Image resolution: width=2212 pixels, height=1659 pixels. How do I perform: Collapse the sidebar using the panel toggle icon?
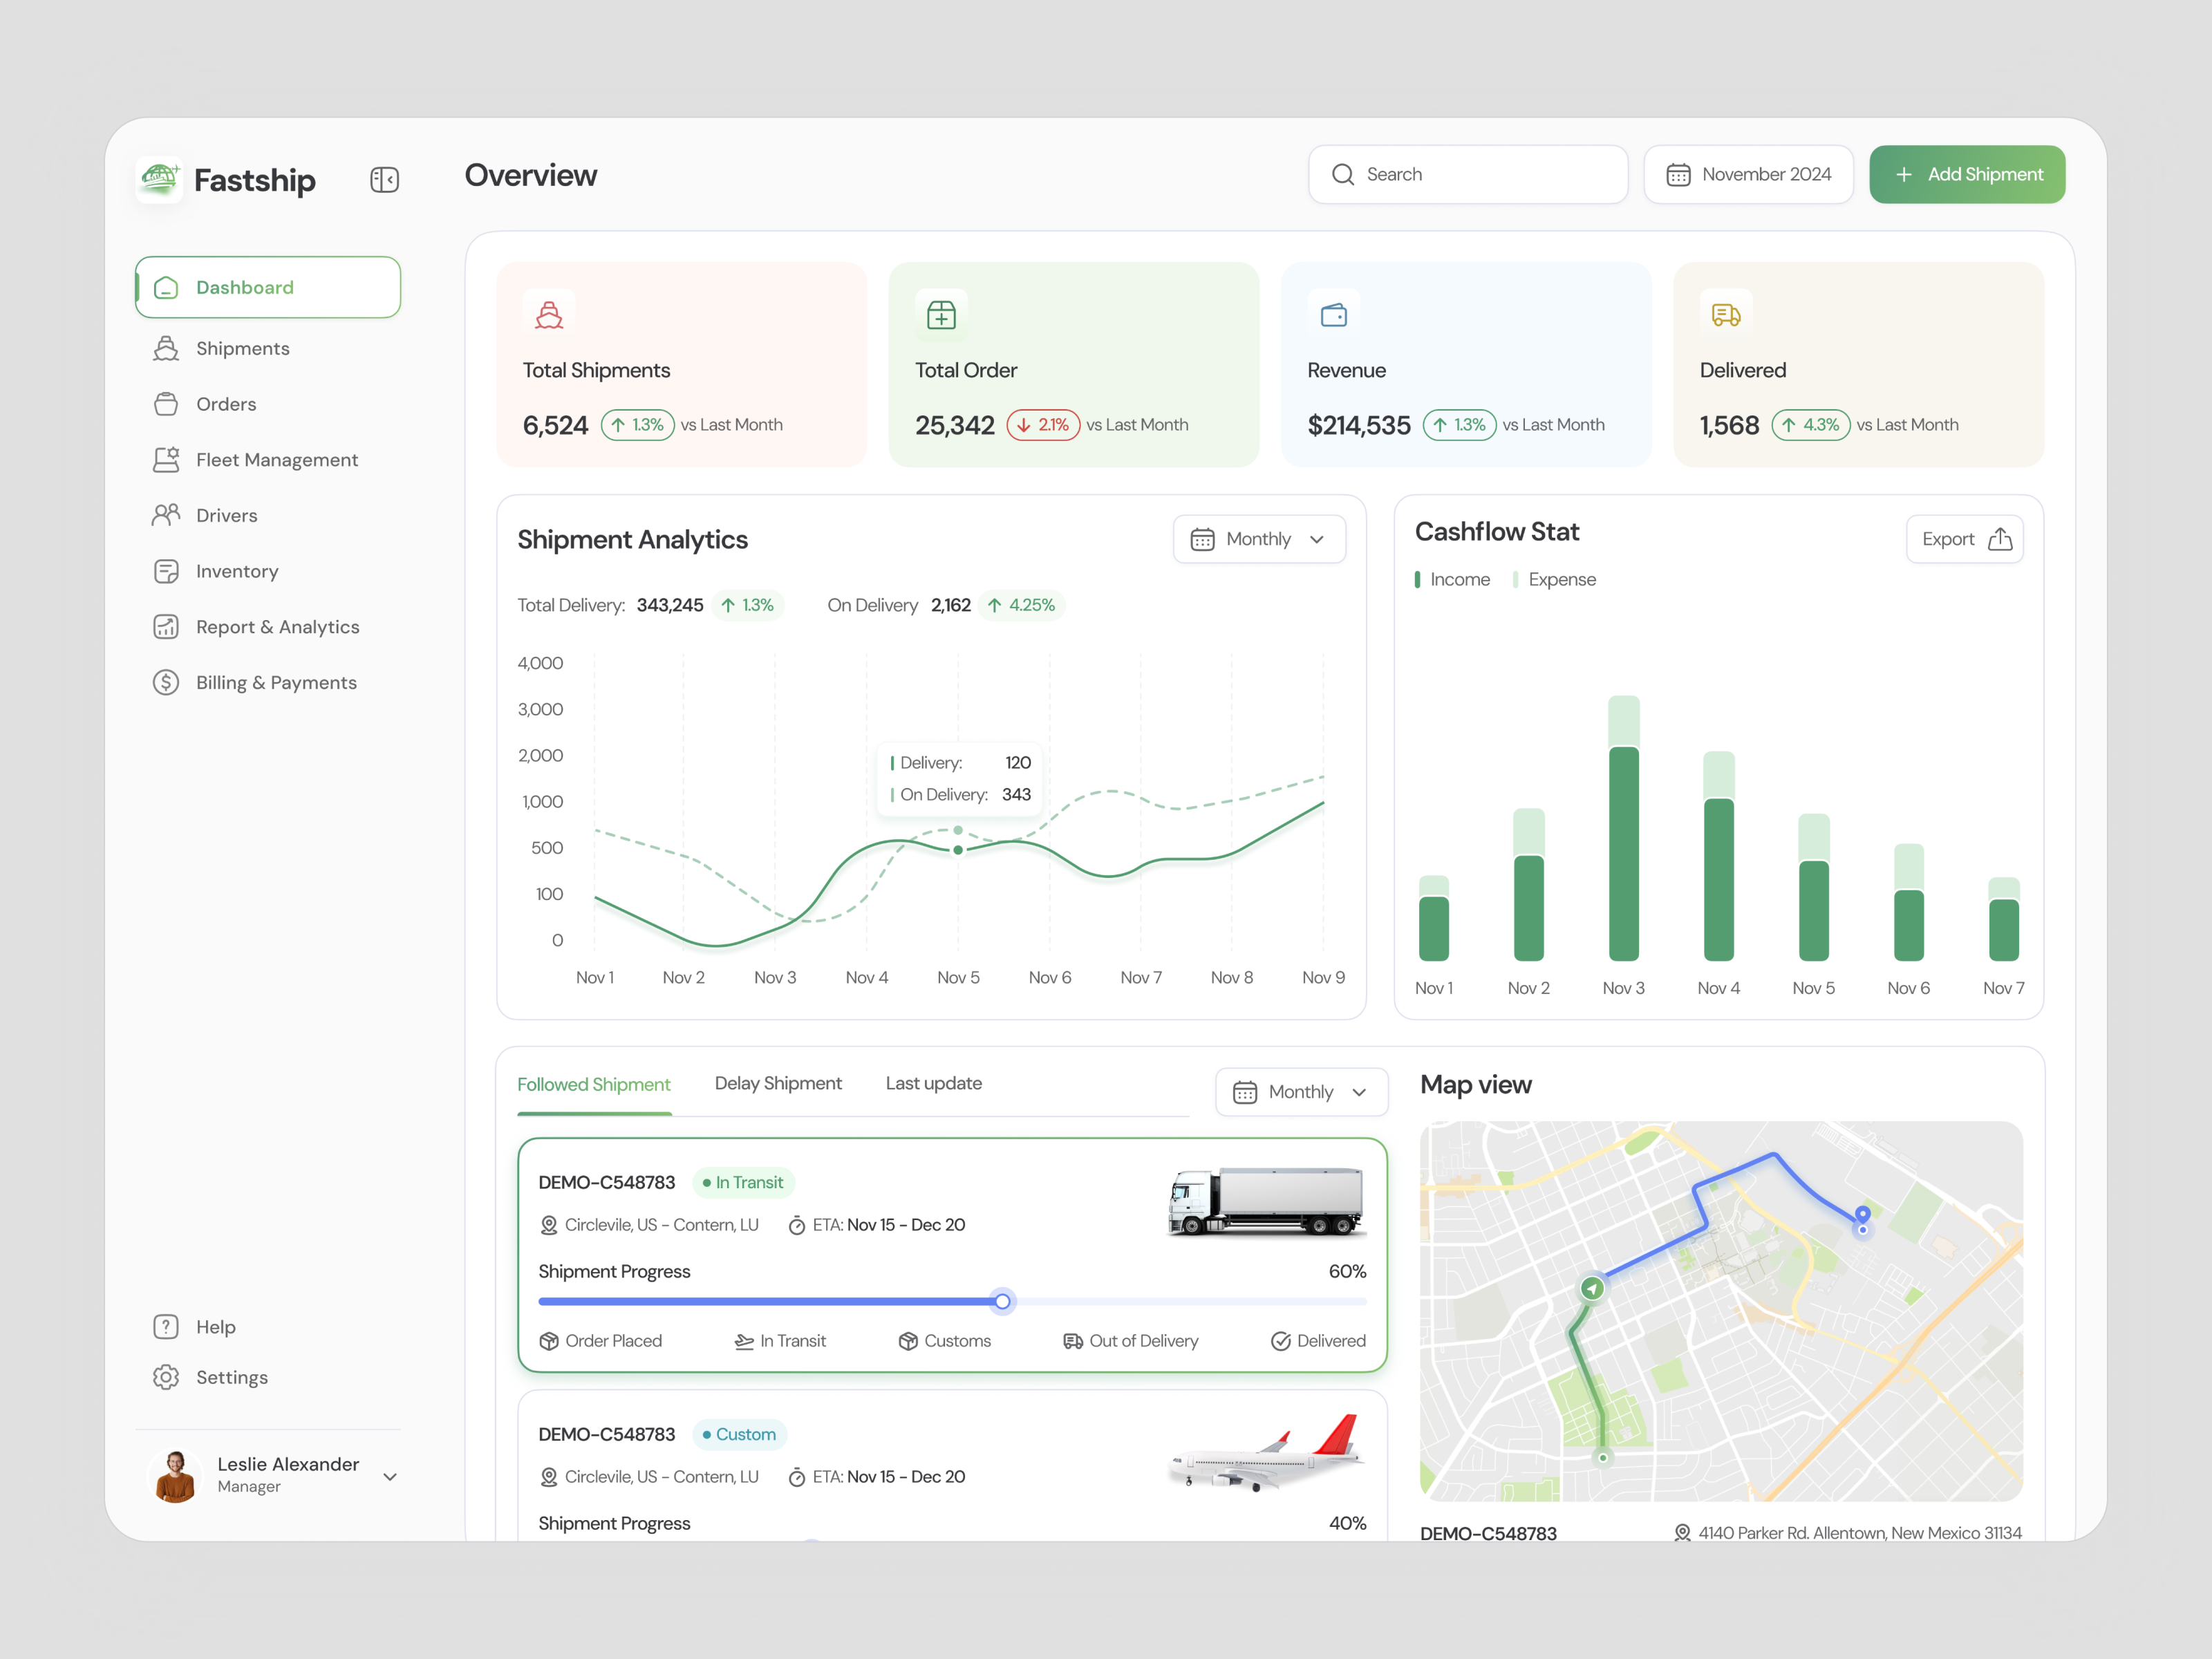[x=384, y=179]
